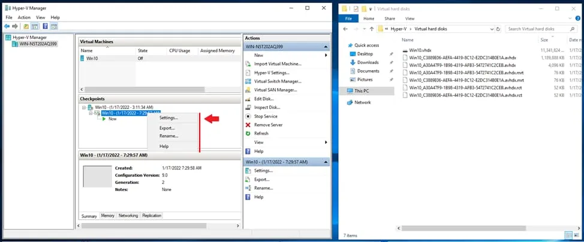Open Virtual Switch Manager from Actions
584x242 pixels.
(x=277, y=81)
